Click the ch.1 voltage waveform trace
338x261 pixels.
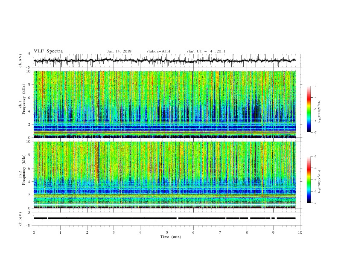coord(164,61)
